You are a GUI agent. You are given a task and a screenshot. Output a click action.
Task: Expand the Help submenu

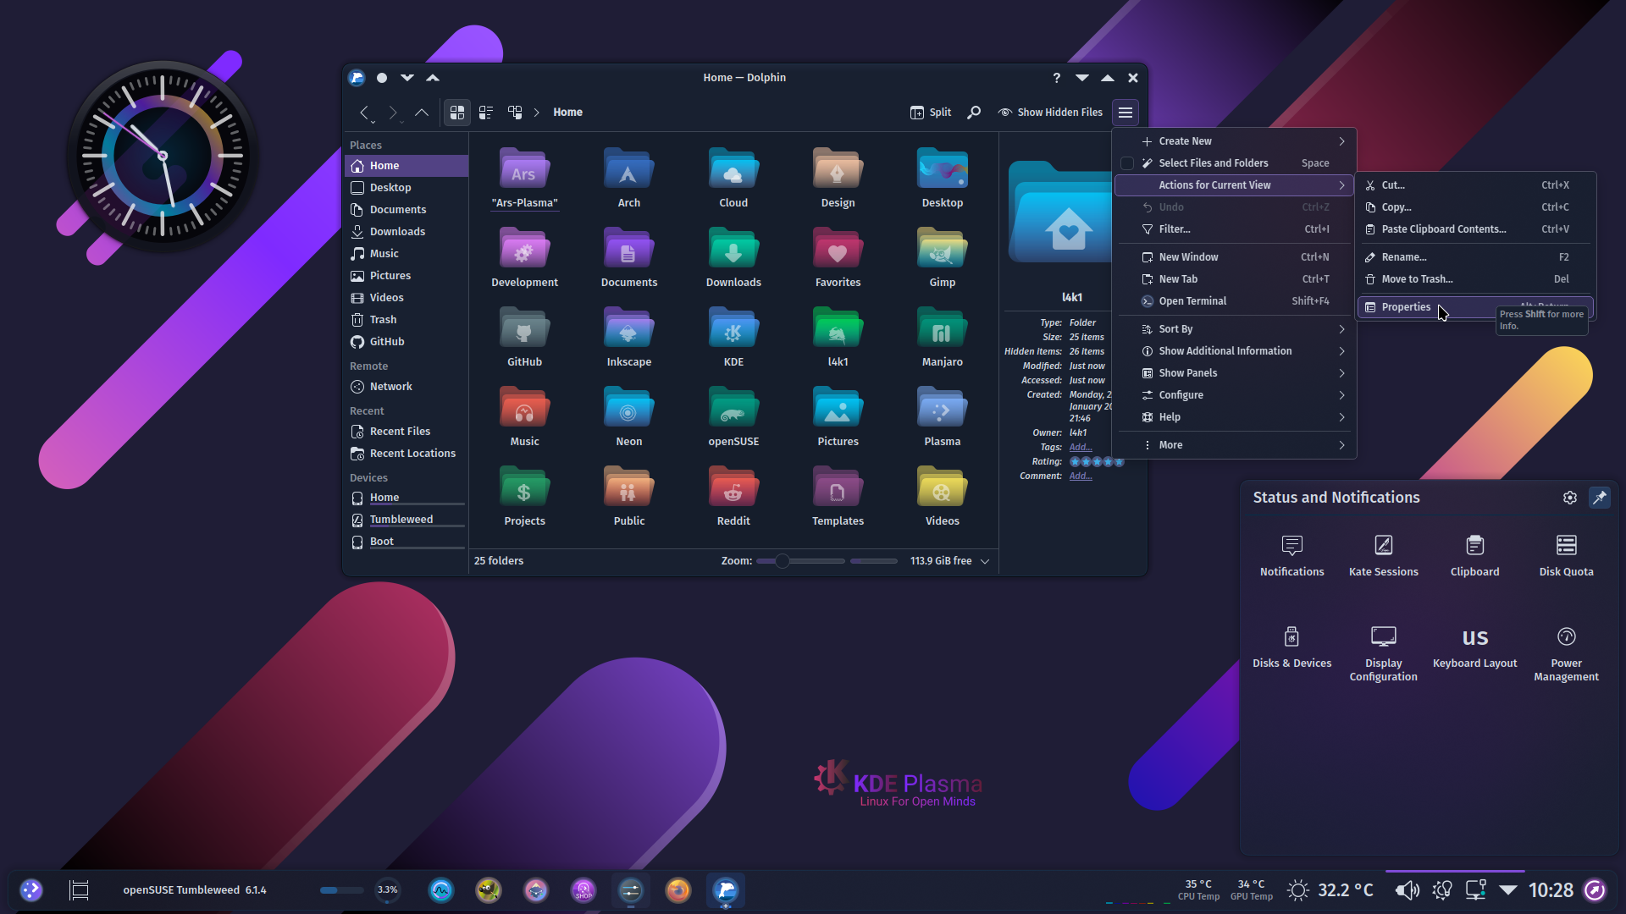[x=1235, y=417]
